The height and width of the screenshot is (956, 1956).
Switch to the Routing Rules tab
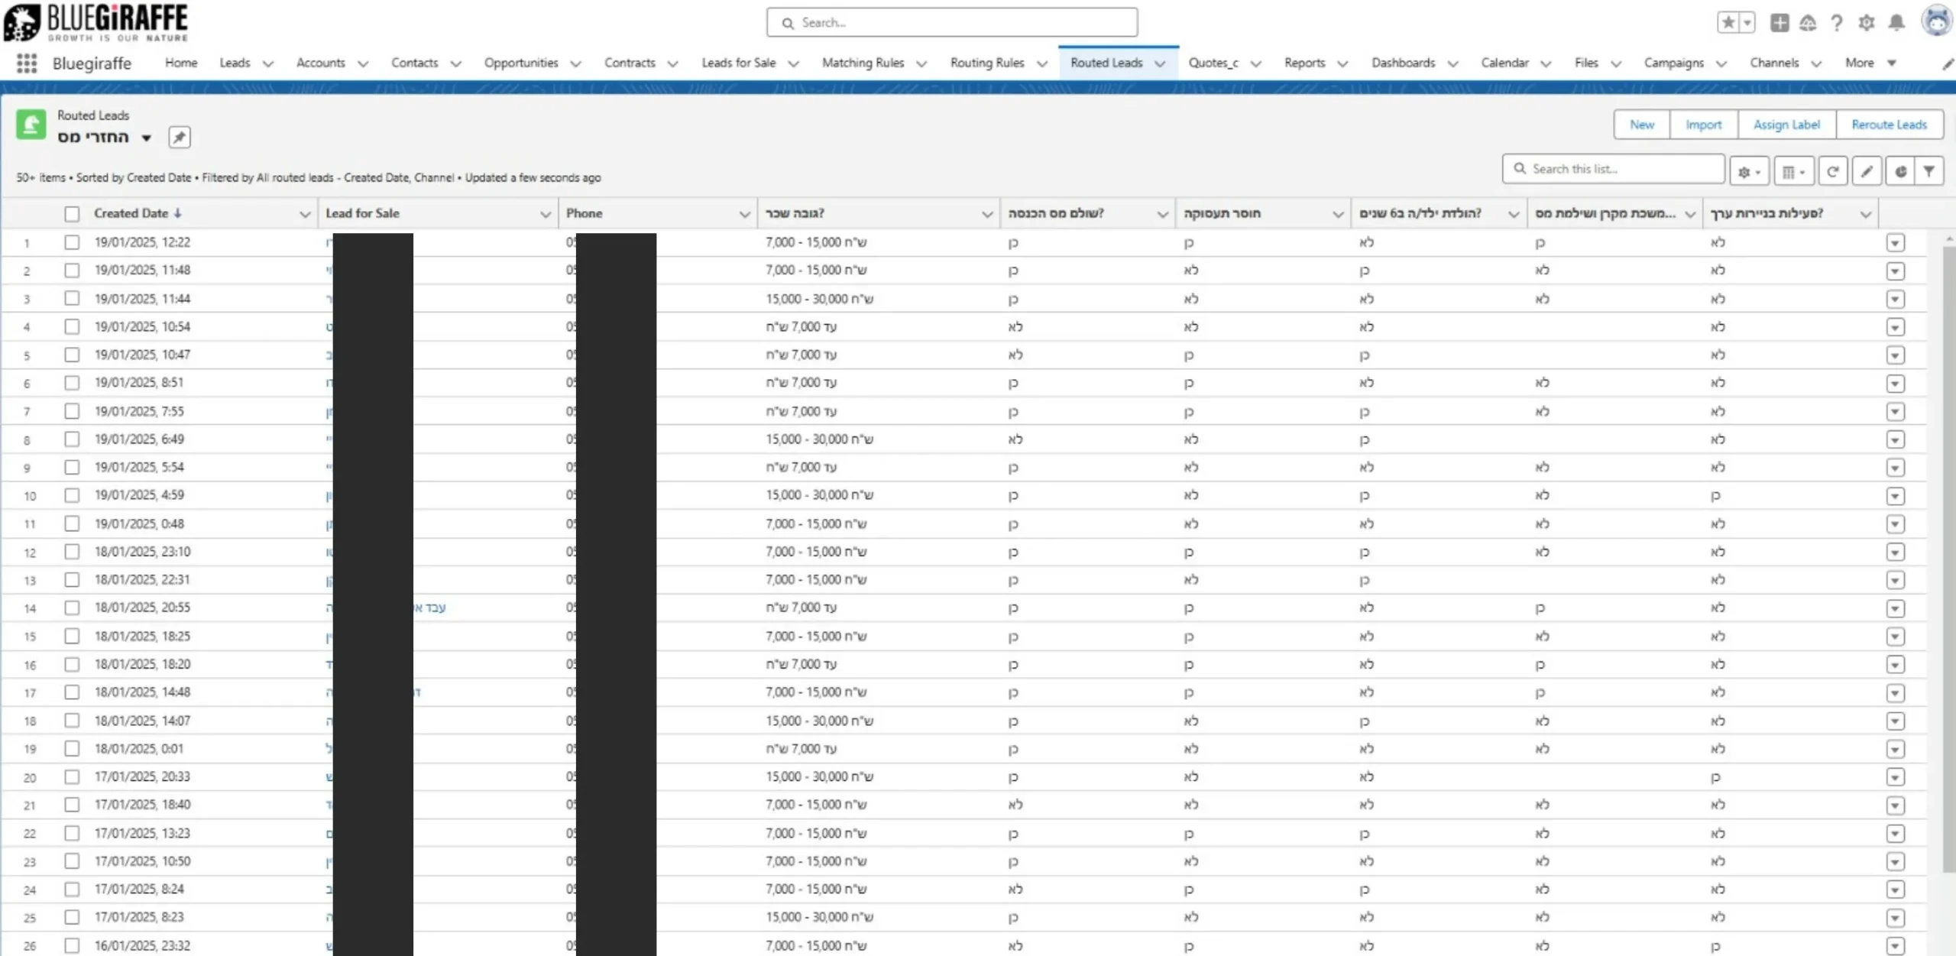[986, 63]
